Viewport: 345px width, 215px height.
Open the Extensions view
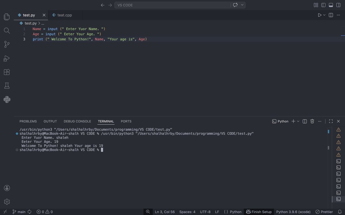click(7, 72)
